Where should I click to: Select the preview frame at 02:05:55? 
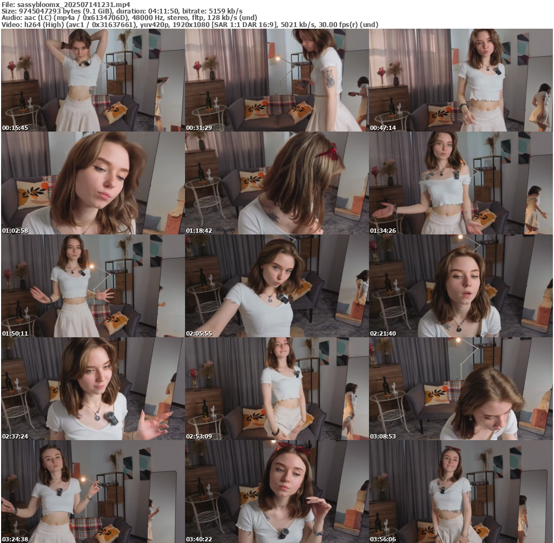276,286
